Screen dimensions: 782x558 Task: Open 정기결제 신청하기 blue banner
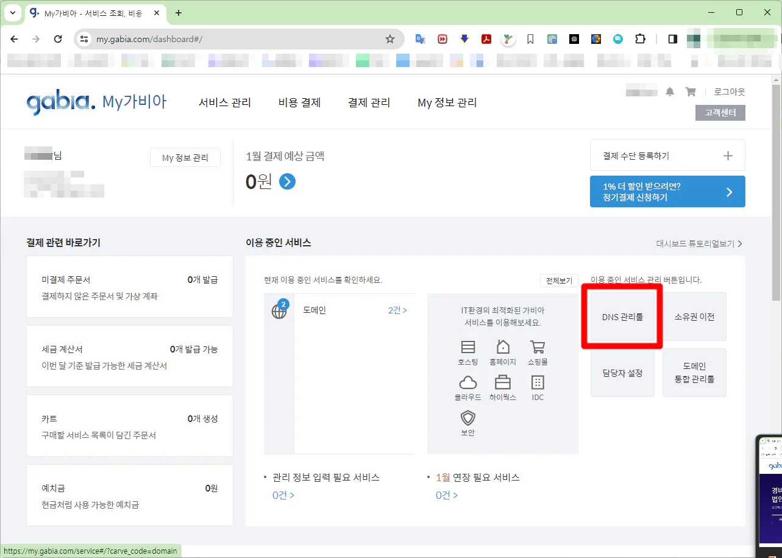[667, 191]
